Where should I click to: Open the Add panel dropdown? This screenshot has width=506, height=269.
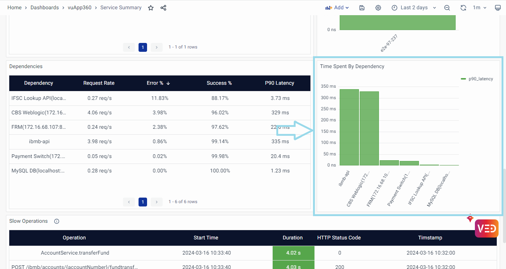337,8
